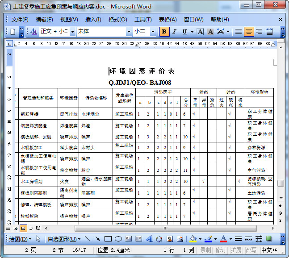The height and width of the screenshot is (258, 289).
Task: Open the Styles and Formatting pane icon
Action: coord(34,32)
